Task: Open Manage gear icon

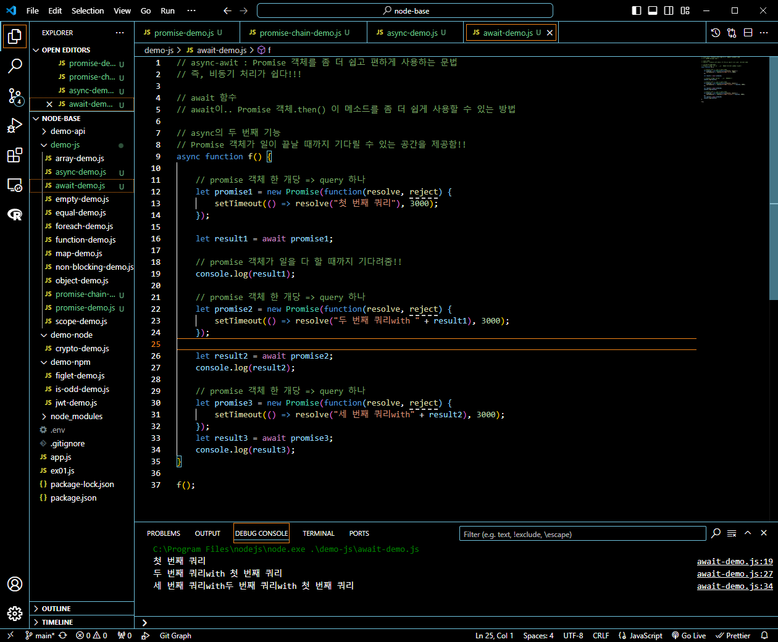Action: click(15, 613)
